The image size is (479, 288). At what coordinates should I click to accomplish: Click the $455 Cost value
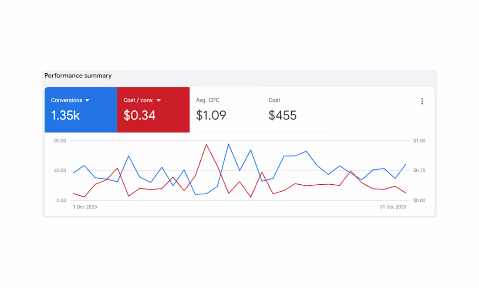[x=282, y=115]
